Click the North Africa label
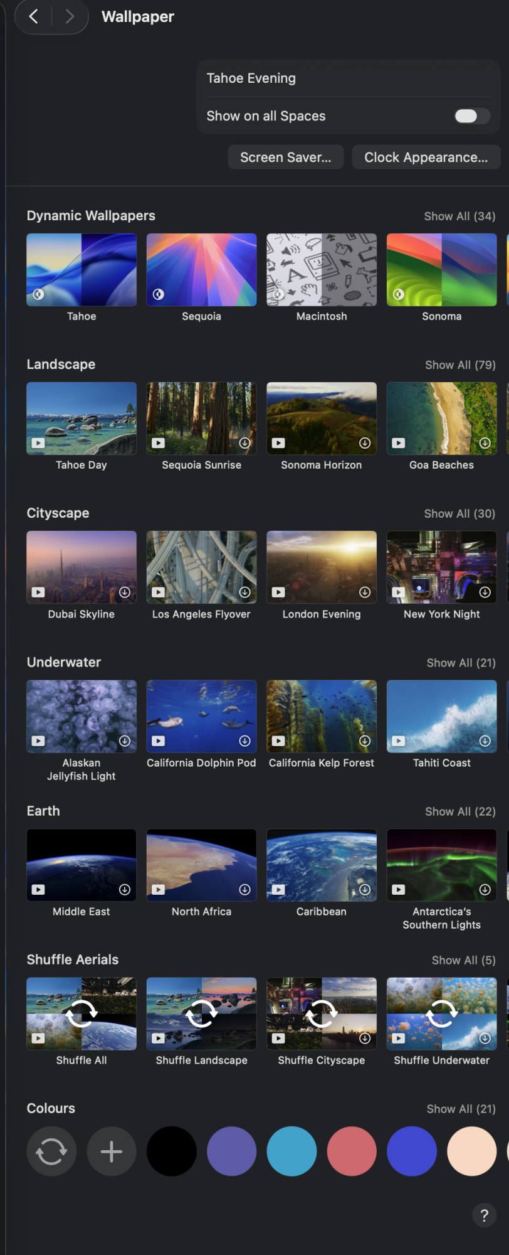Viewport: 509px width, 1255px height. coord(201,912)
